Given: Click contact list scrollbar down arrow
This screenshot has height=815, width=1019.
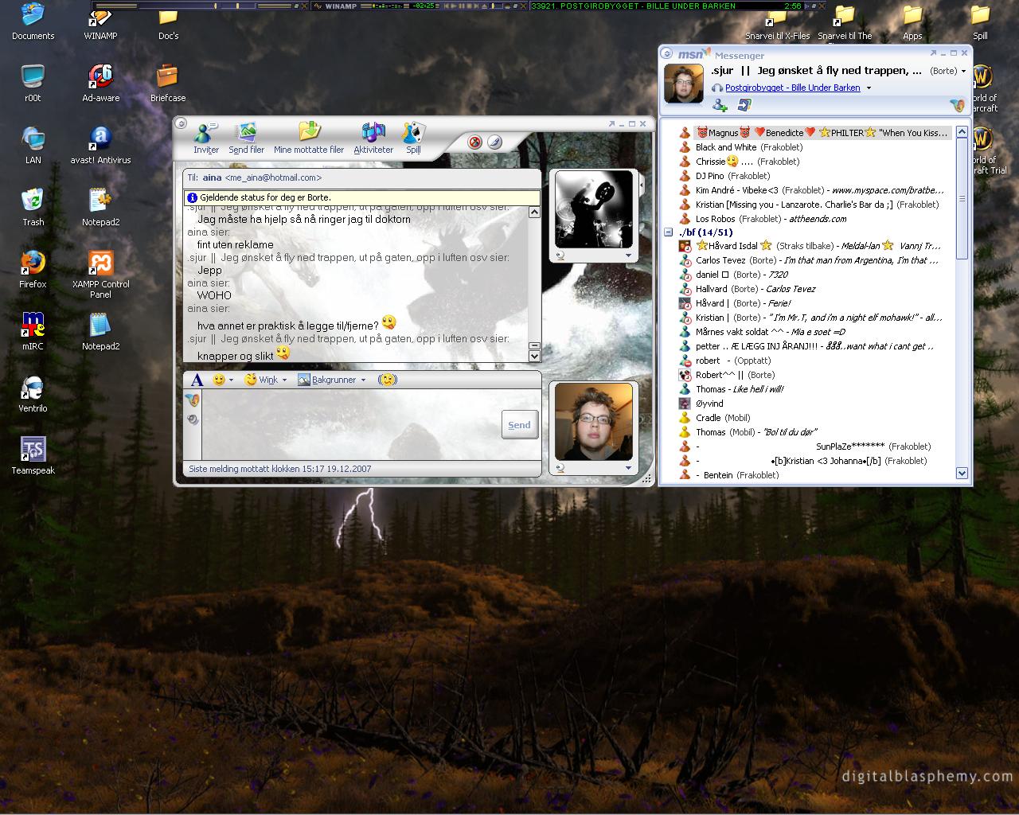Looking at the screenshot, I should (962, 473).
